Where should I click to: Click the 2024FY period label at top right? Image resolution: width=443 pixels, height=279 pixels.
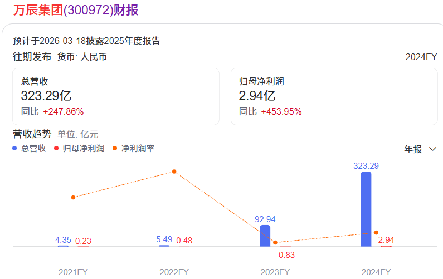coord(421,57)
